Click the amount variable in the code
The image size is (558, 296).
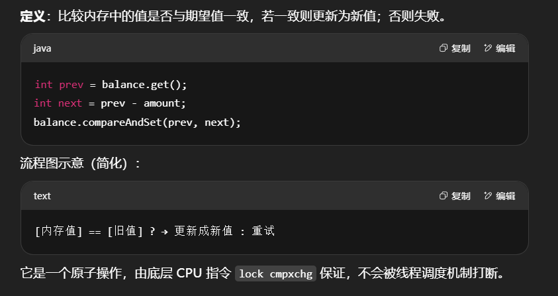164,103
